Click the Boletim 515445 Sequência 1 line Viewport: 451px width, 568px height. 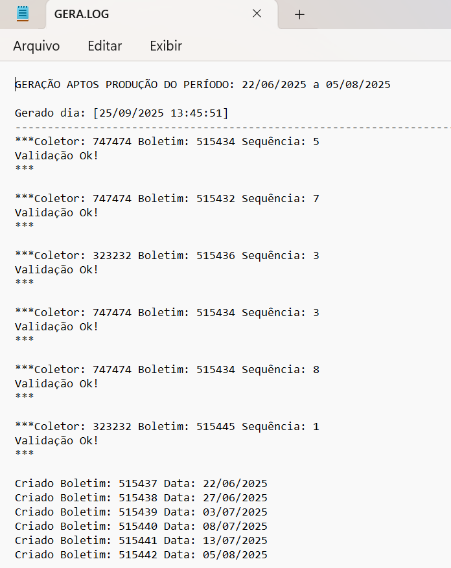[x=167, y=427]
